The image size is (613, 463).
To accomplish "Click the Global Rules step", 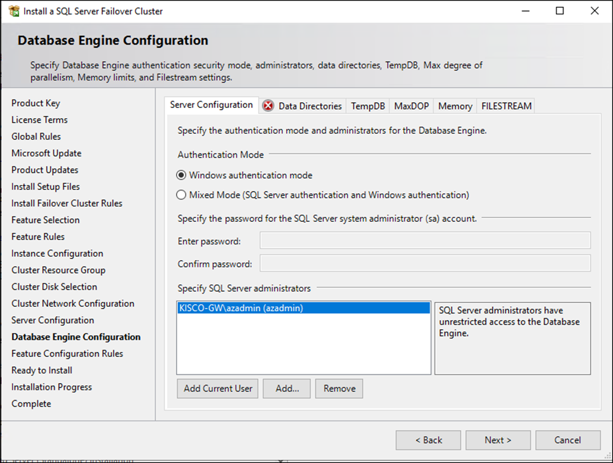I will coord(36,137).
